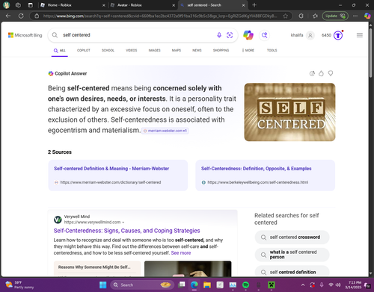The image size is (374, 292).
Task: Select the NEWS search tab
Action: click(x=197, y=50)
